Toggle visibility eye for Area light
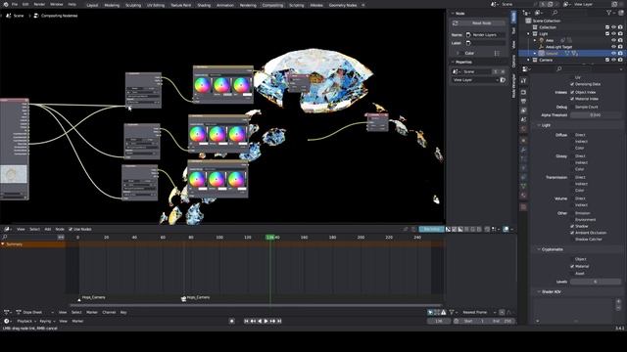Image resolution: width=627 pixels, height=352 pixels. point(614,40)
